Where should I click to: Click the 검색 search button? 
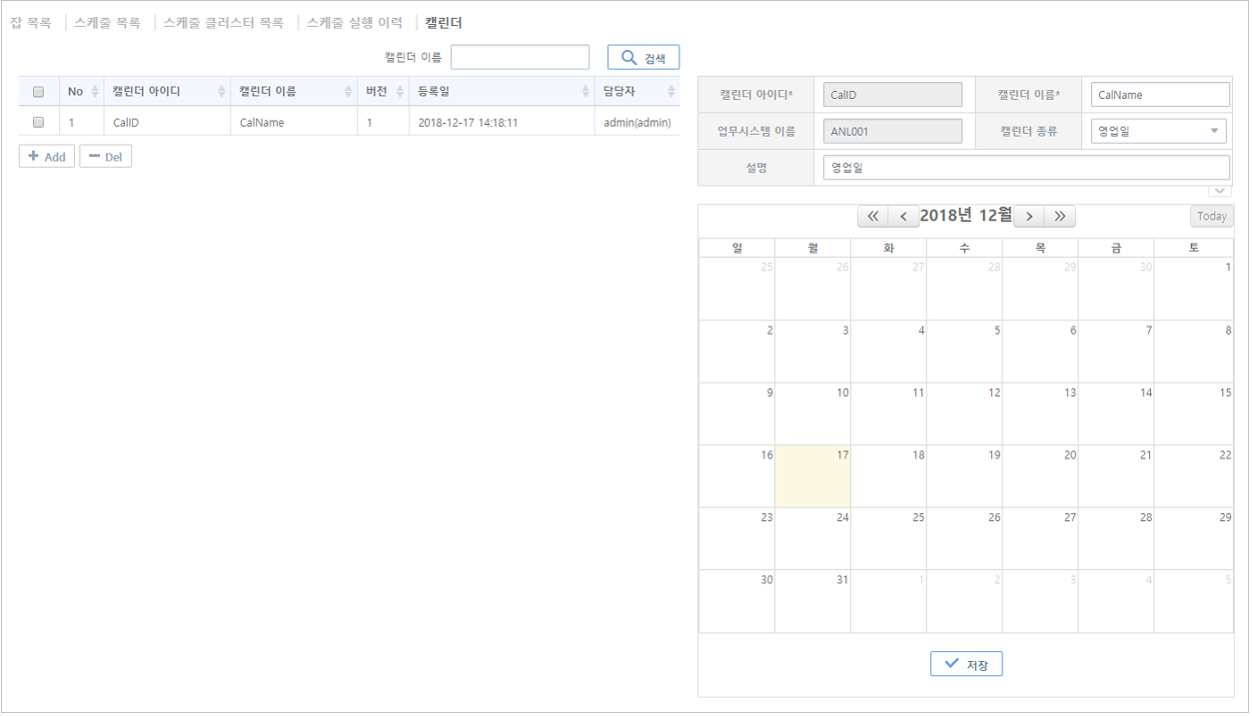point(643,57)
